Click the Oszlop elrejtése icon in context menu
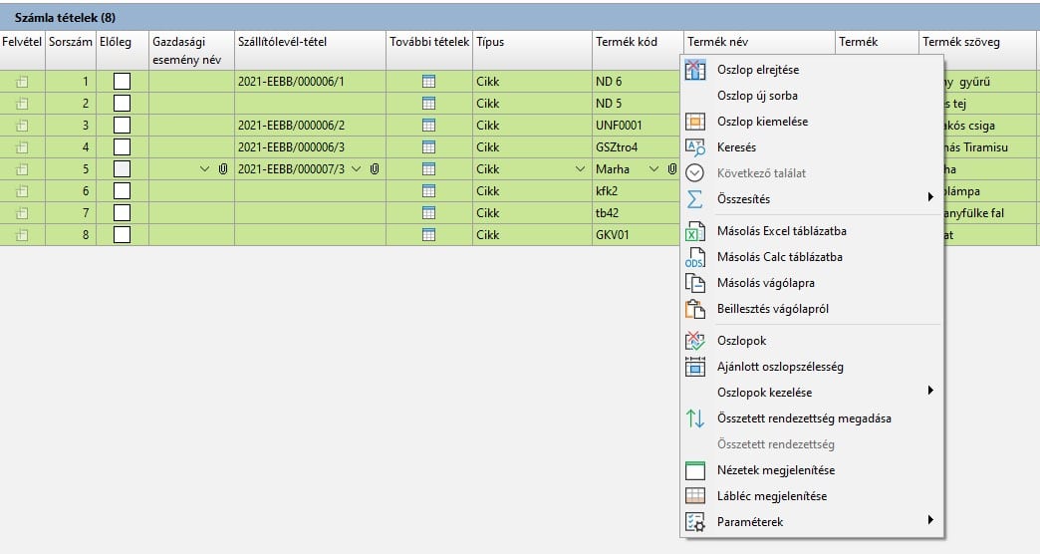This screenshot has width=1040, height=554. 695,71
